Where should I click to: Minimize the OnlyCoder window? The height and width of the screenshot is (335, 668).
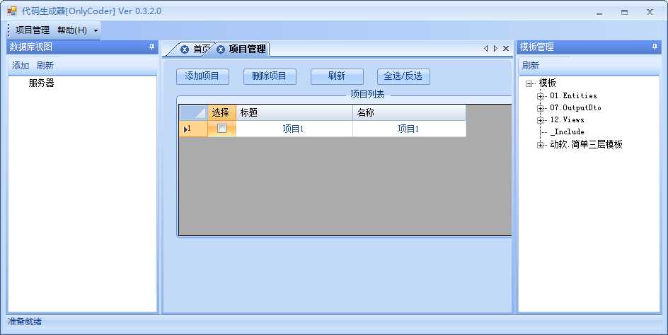(599, 12)
